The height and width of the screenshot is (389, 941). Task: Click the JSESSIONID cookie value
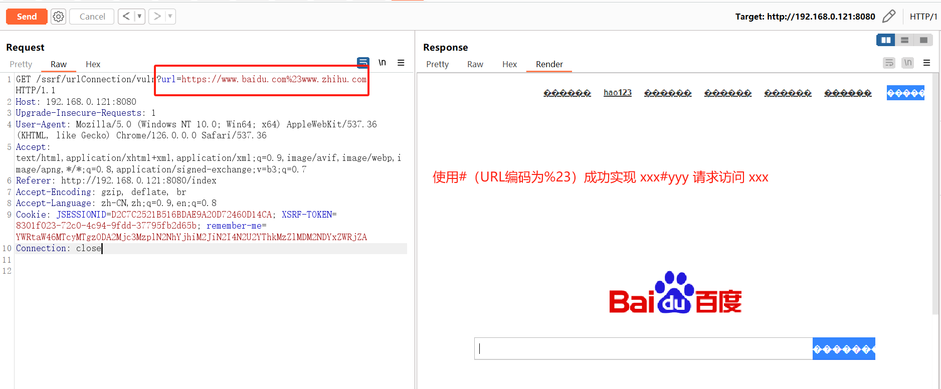pos(192,215)
